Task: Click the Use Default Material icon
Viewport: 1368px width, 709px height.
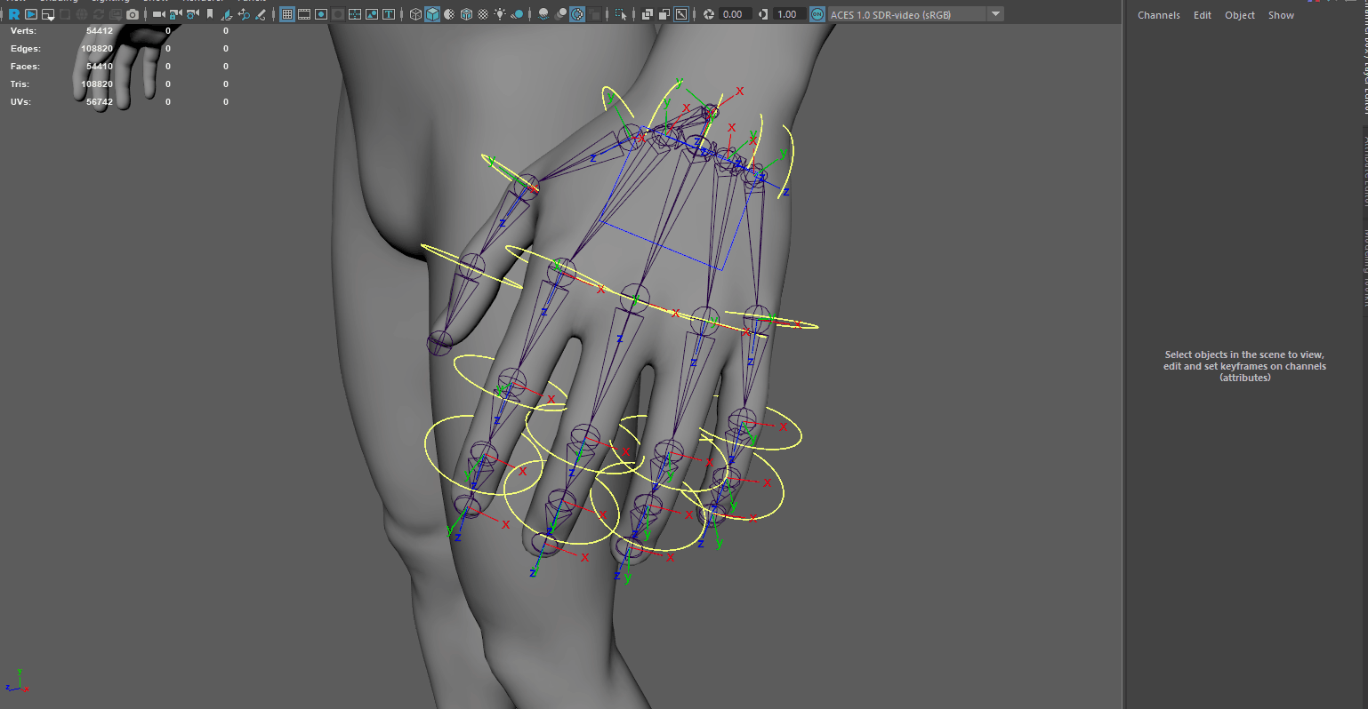Action: [449, 14]
